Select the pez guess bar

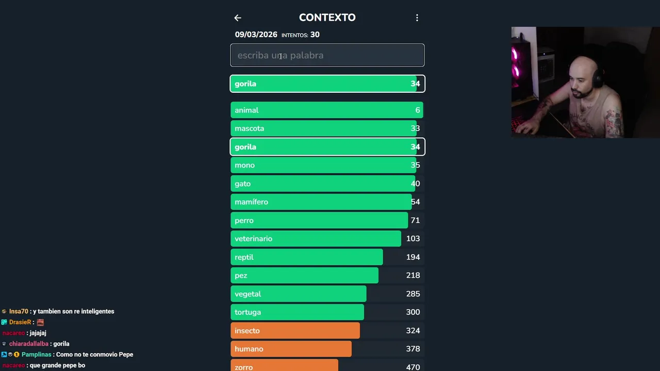coord(327,275)
